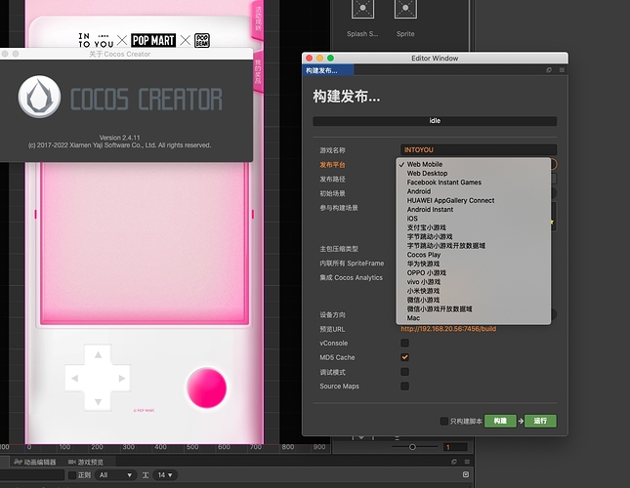Click the idle build progress bar

(x=435, y=121)
